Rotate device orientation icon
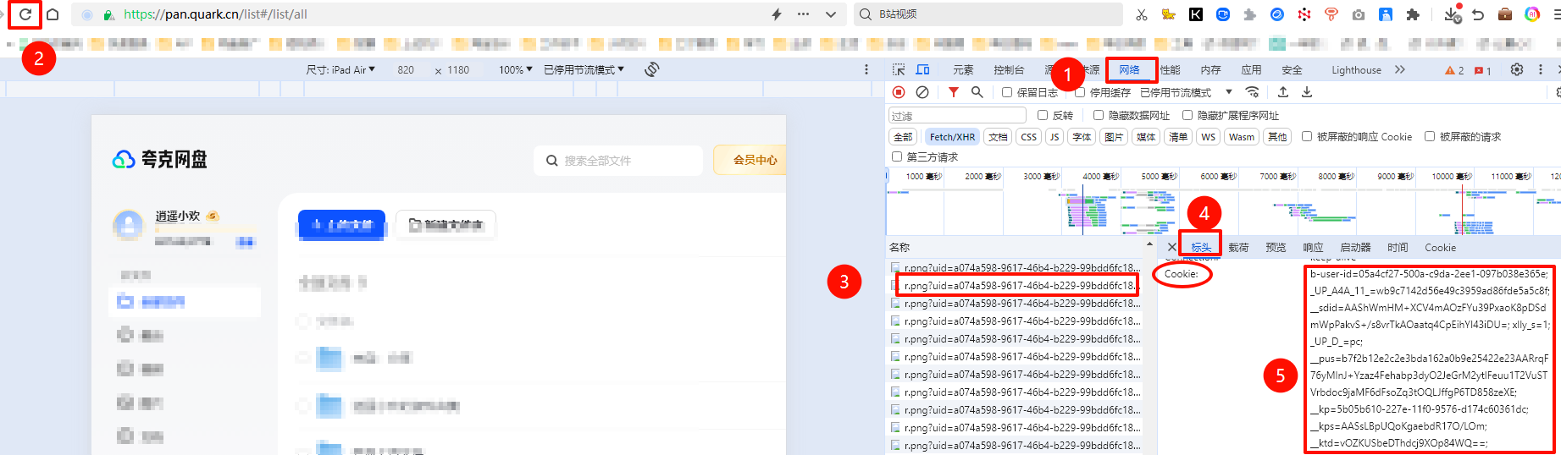 click(652, 69)
